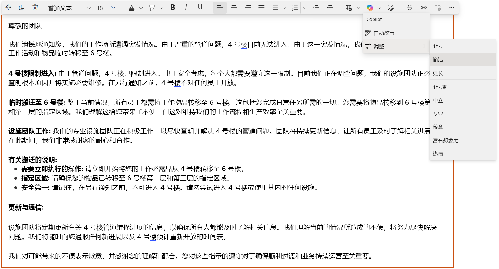This screenshot has height=269, width=499.
Task: Choose 简洁 from the adjust submenu
Action: click(x=463, y=59)
